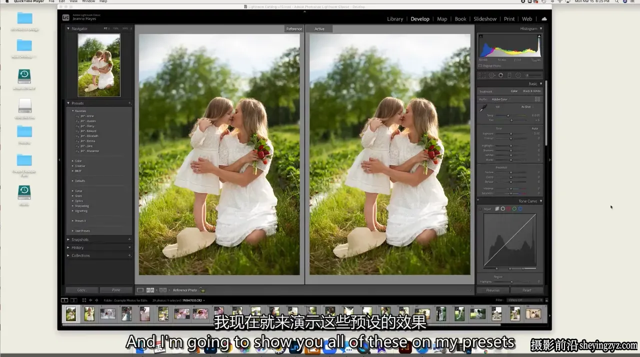Open the Slideshow module
Image resolution: width=640 pixels, height=357 pixels.
coord(485,19)
